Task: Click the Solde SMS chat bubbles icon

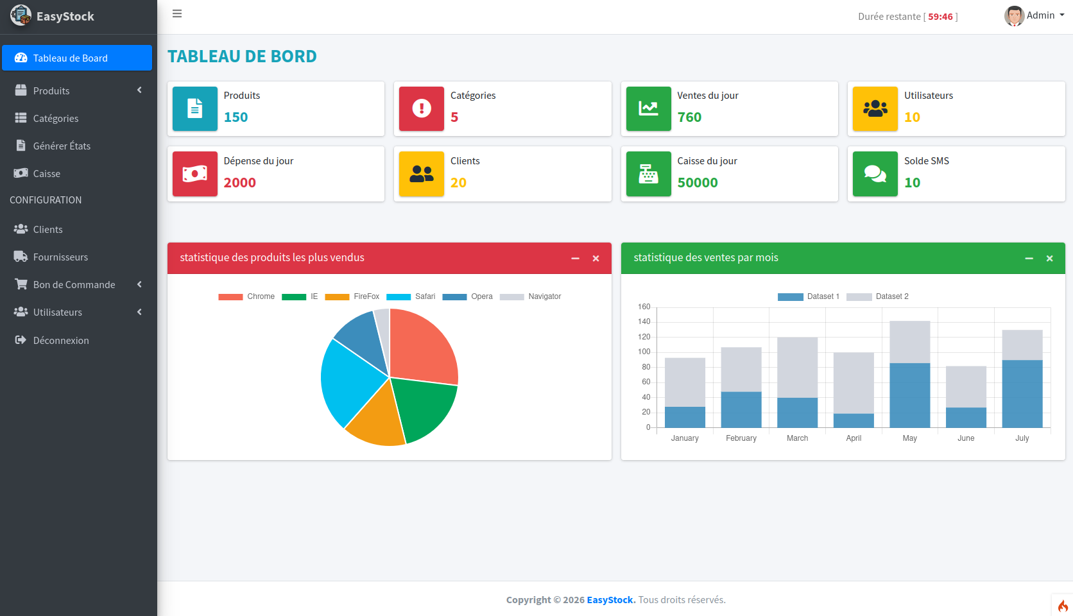Action: coord(875,174)
